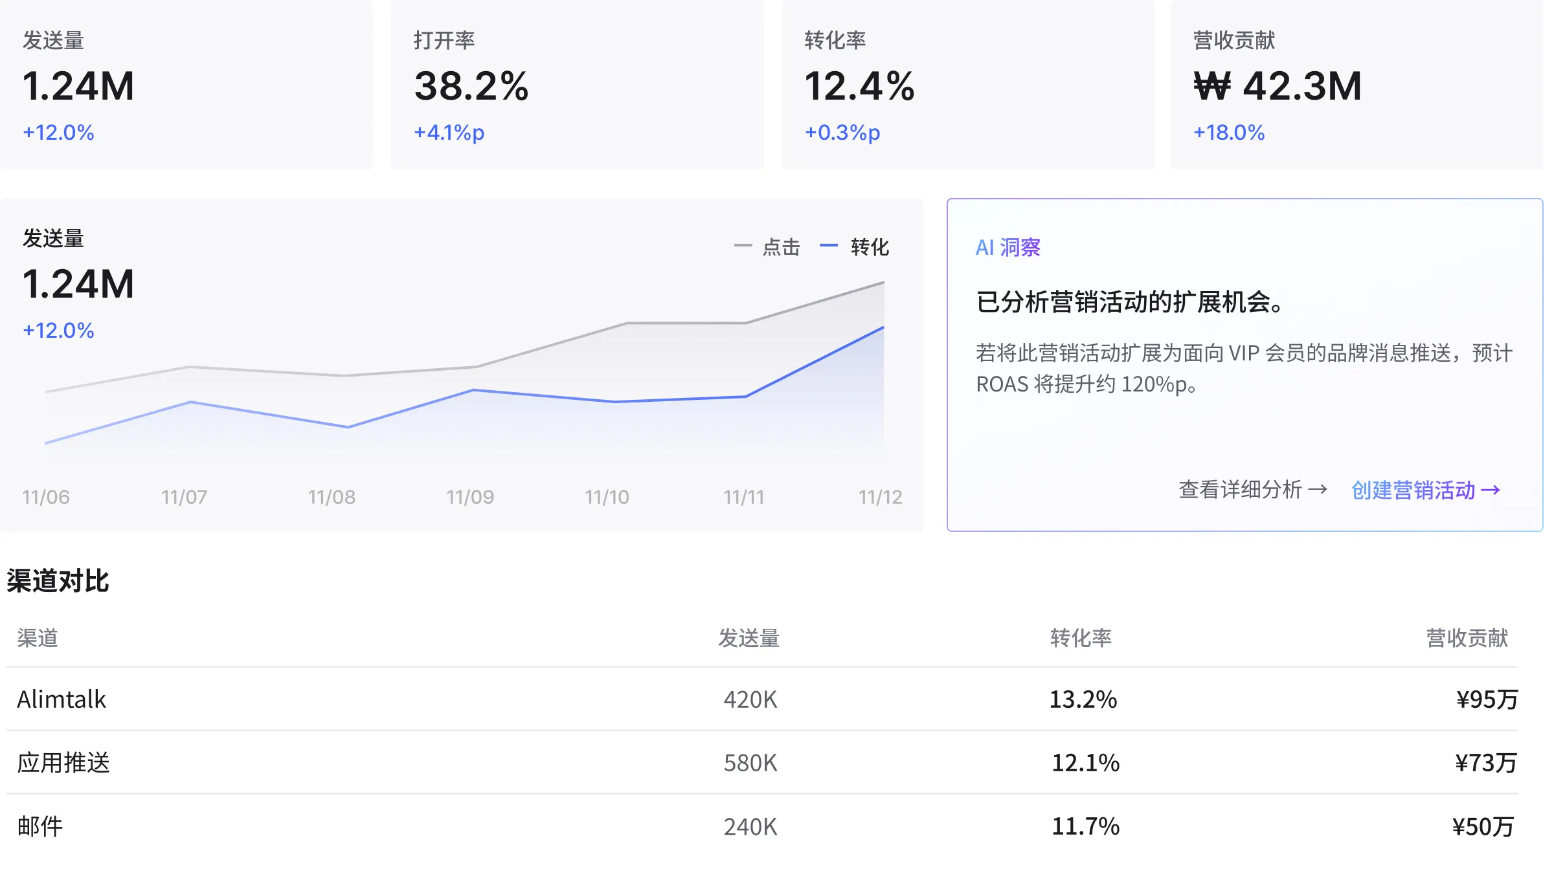Open the 查看详细分析 link
The height and width of the screenshot is (880, 1554).
pos(1252,490)
